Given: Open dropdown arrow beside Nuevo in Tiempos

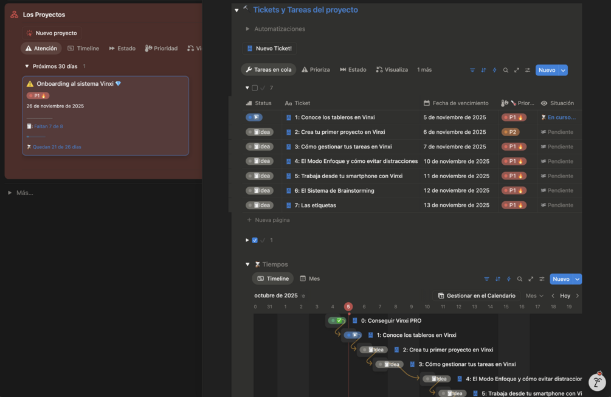Looking at the screenshot, I should 578,279.
